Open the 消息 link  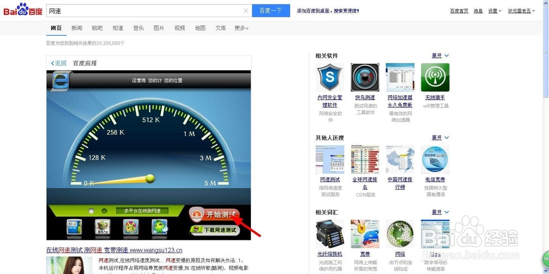[478, 11]
